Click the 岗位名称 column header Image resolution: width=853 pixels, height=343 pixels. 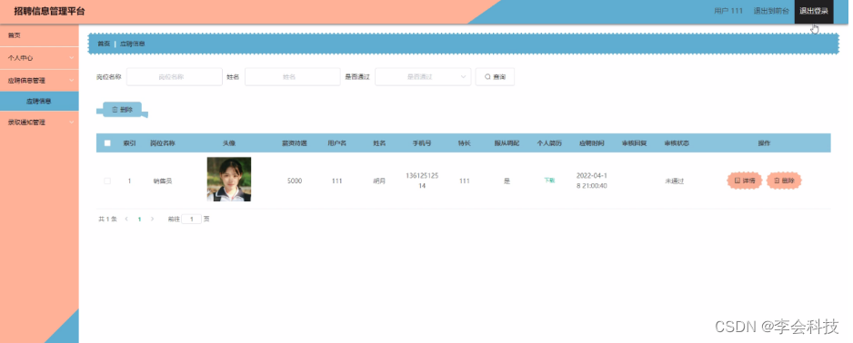tap(163, 143)
